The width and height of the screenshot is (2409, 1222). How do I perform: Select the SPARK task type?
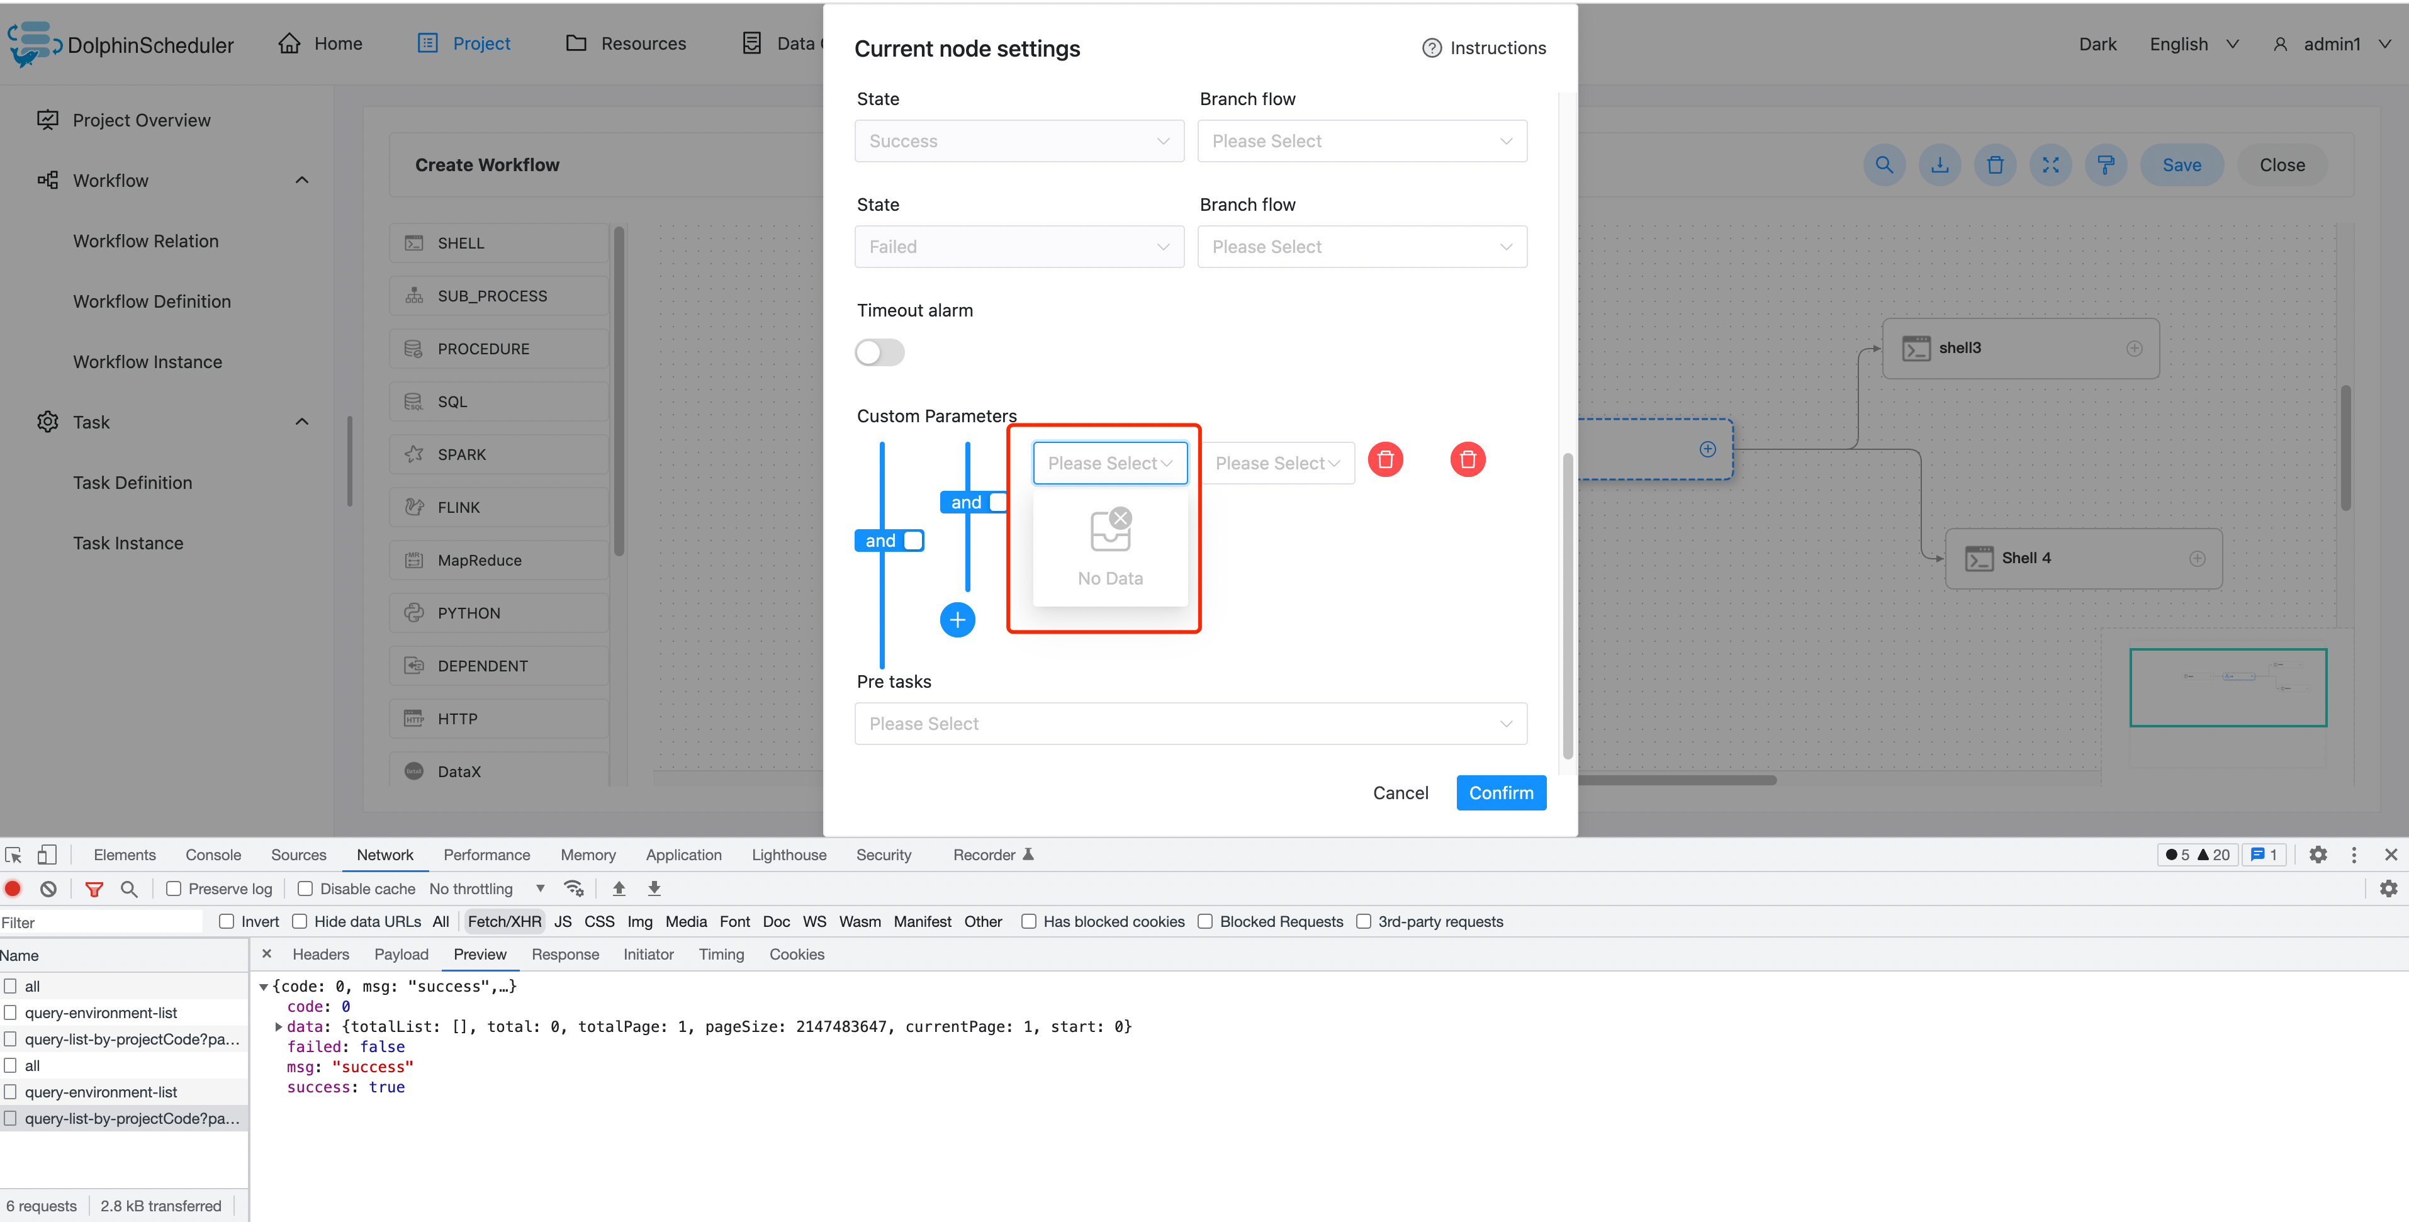(498, 454)
